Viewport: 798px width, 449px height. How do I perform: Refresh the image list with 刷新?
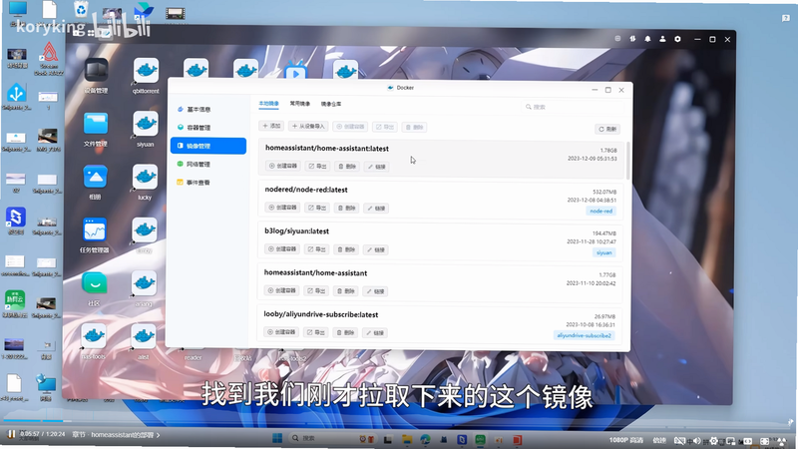(x=607, y=129)
